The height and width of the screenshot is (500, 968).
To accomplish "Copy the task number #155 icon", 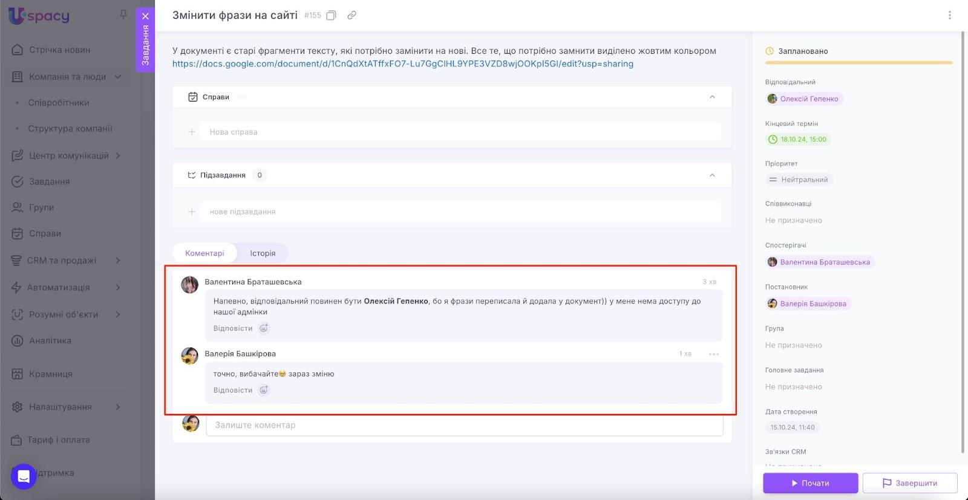I will point(331,16).
